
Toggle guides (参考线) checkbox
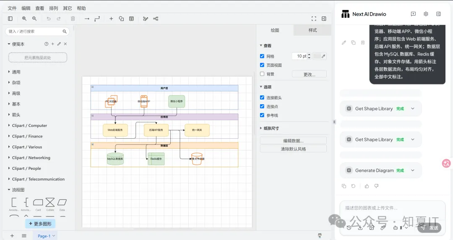point(262,115)
